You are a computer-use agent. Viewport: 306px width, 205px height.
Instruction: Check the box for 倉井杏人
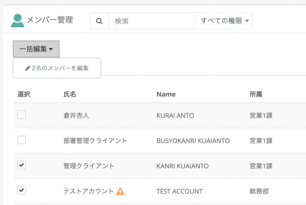click(22, 115)
